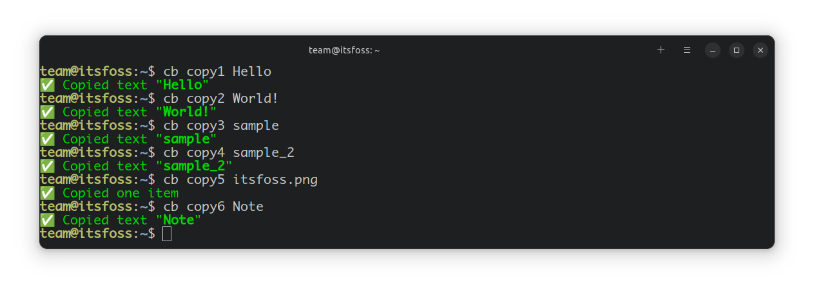Click the "cb copy4 sample_2" command text
Image resolution: width=814 pixels, height=292 pixels.
(x=229, y=152)
